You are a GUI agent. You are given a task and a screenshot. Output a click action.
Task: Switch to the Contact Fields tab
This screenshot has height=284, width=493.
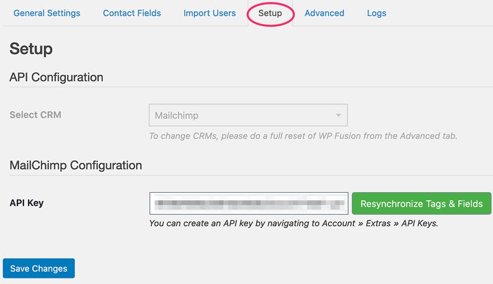point(132,13)
